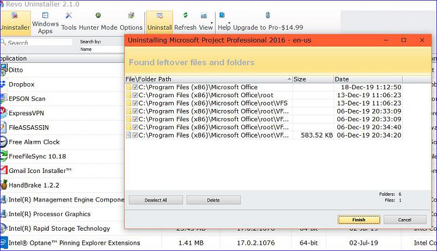Image resolution: width=437 pixels, height=251 pixels.
Task: Uncheck the root\VFS folder checkbox
Action: pyautogui.click(x=135, y=103)
